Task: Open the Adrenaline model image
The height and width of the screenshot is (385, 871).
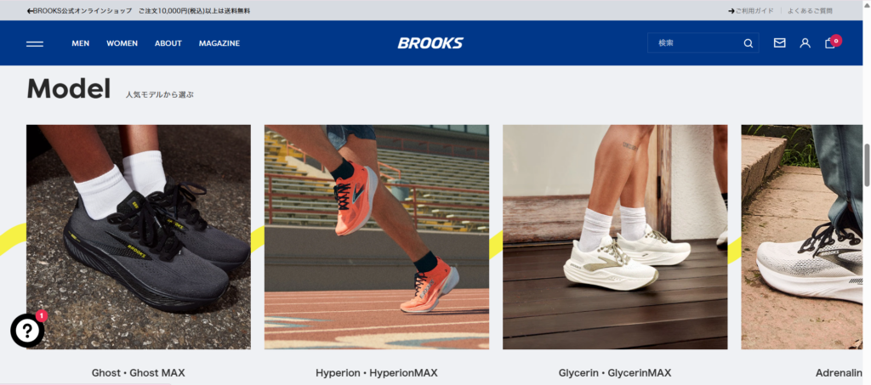Action: 801,237
